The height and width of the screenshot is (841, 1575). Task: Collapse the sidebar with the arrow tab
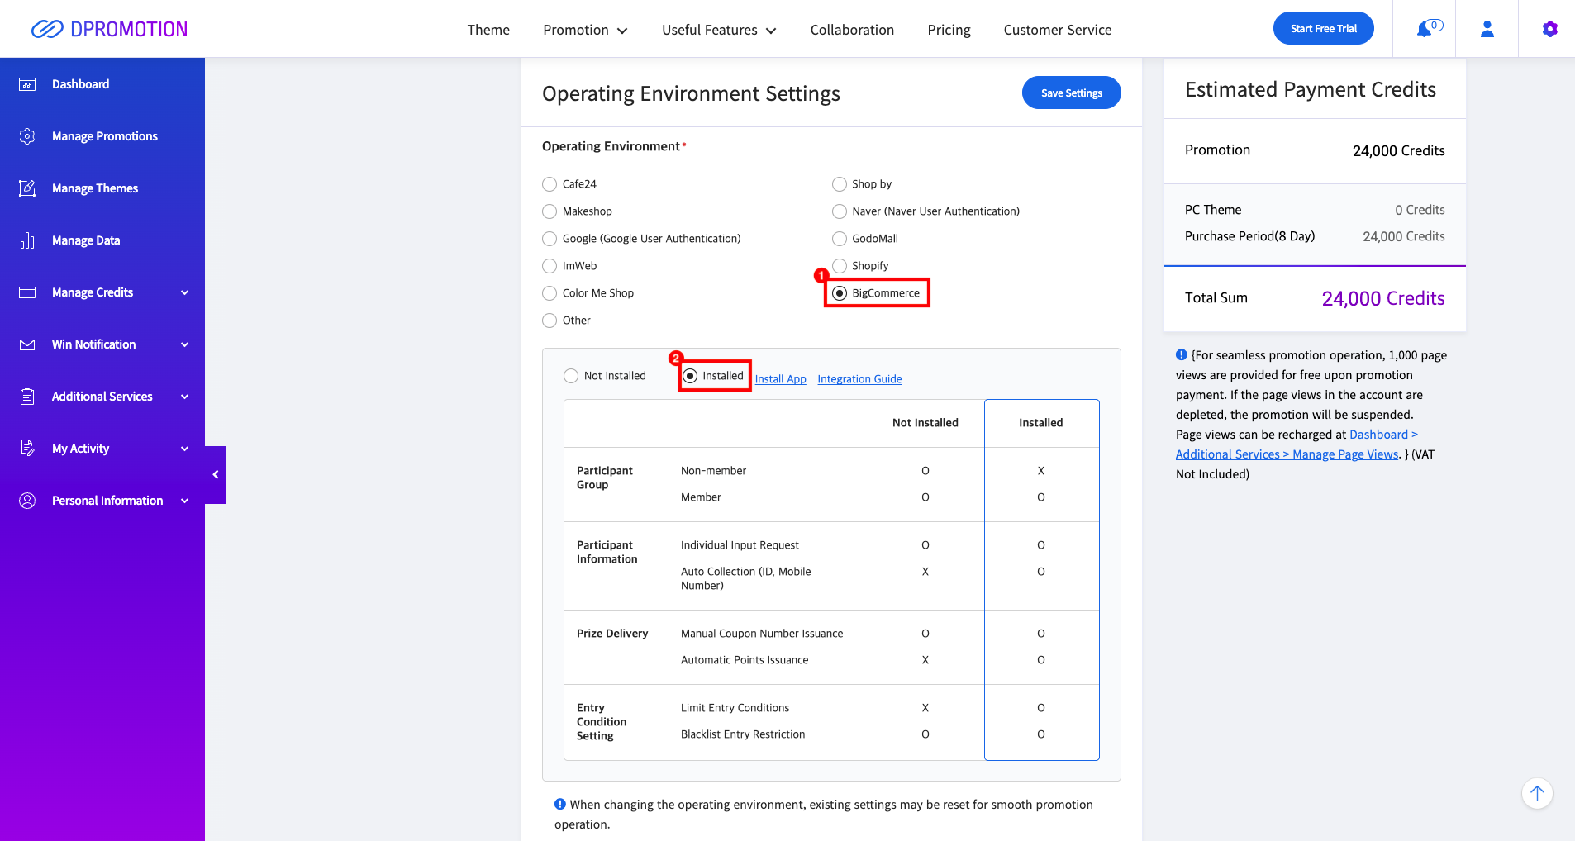tap(216, 475)
